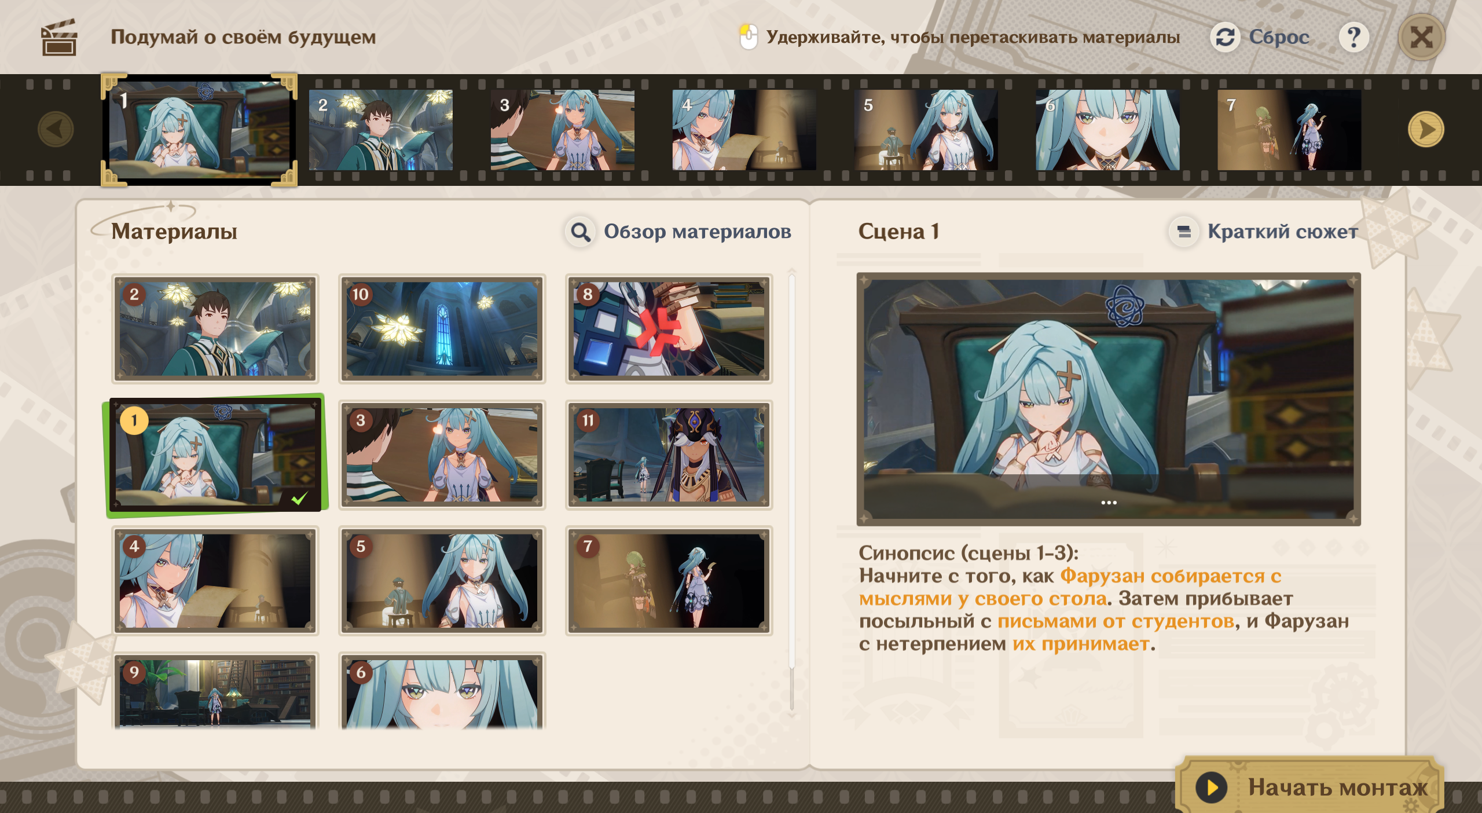Open Краткий сюжет summary icon
Screen dimensions: 1482x813
click(1184, 232)
